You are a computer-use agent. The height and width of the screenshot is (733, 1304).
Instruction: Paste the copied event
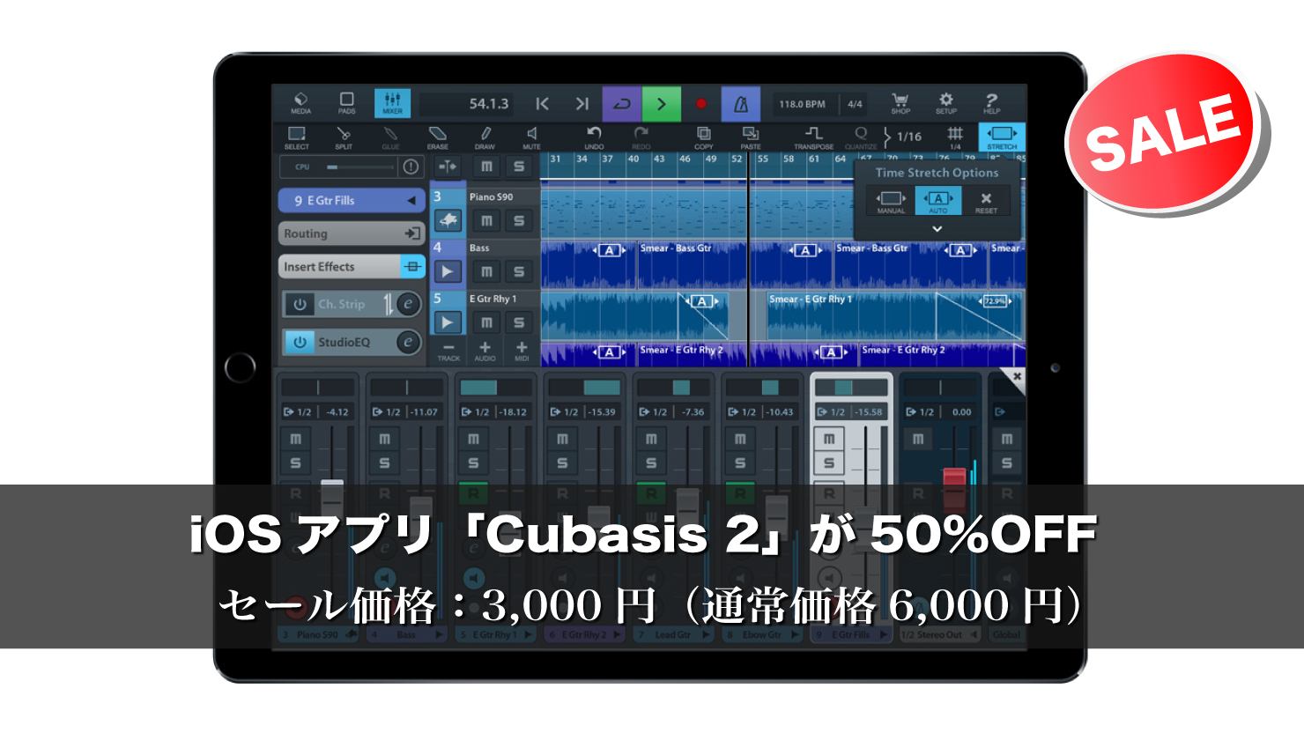tap(751, 137)
